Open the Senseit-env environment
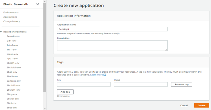Screen dimensions: 211x110 (13, 36)
